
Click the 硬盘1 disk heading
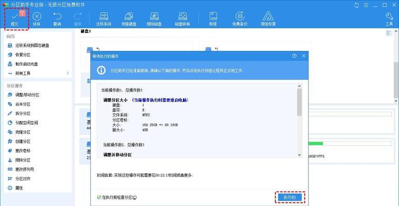coord(85,31)
